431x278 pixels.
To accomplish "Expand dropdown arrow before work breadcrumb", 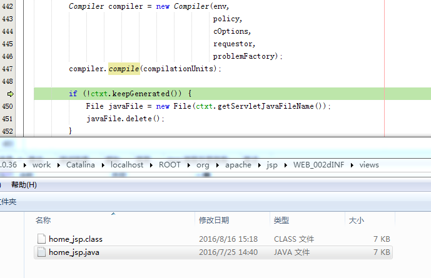I will click(25, 165).
